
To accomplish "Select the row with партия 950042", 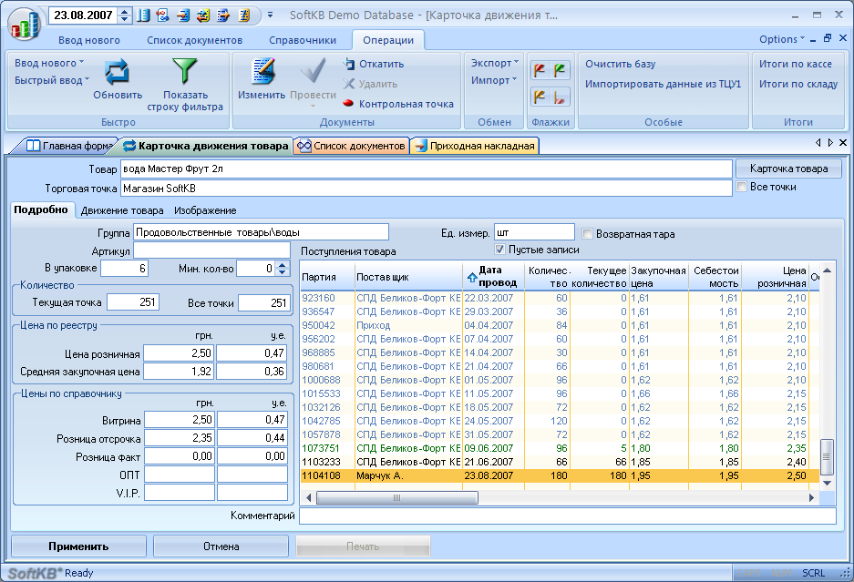I will (560, 325).
